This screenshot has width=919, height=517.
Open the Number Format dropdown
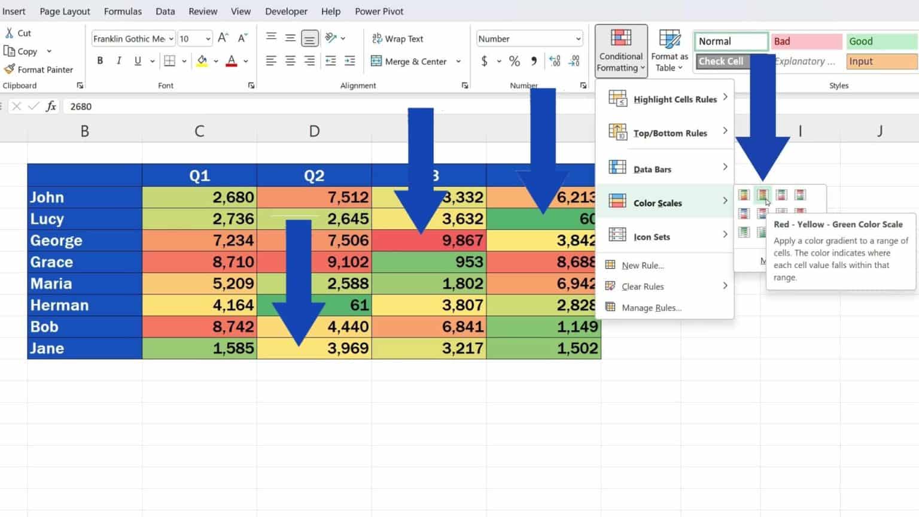[529, 38]
